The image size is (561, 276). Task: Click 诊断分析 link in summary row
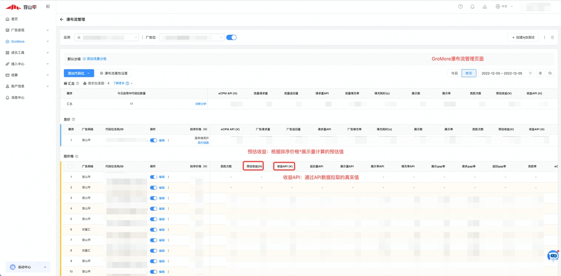[x=201, y=104]
